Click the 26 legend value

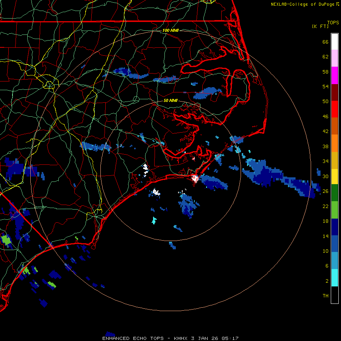(325, 191)
